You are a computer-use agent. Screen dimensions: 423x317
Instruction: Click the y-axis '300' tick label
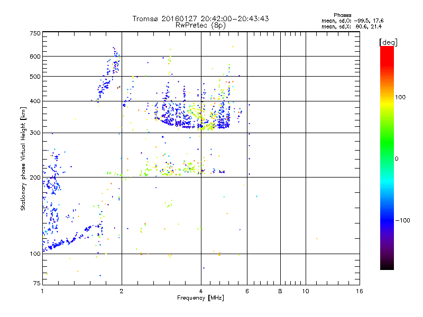[x=35, y=133]
